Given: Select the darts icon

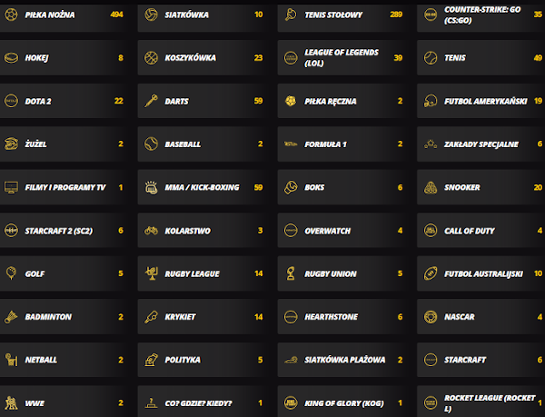Looking at the screenshot, I should tap(151, 101).
